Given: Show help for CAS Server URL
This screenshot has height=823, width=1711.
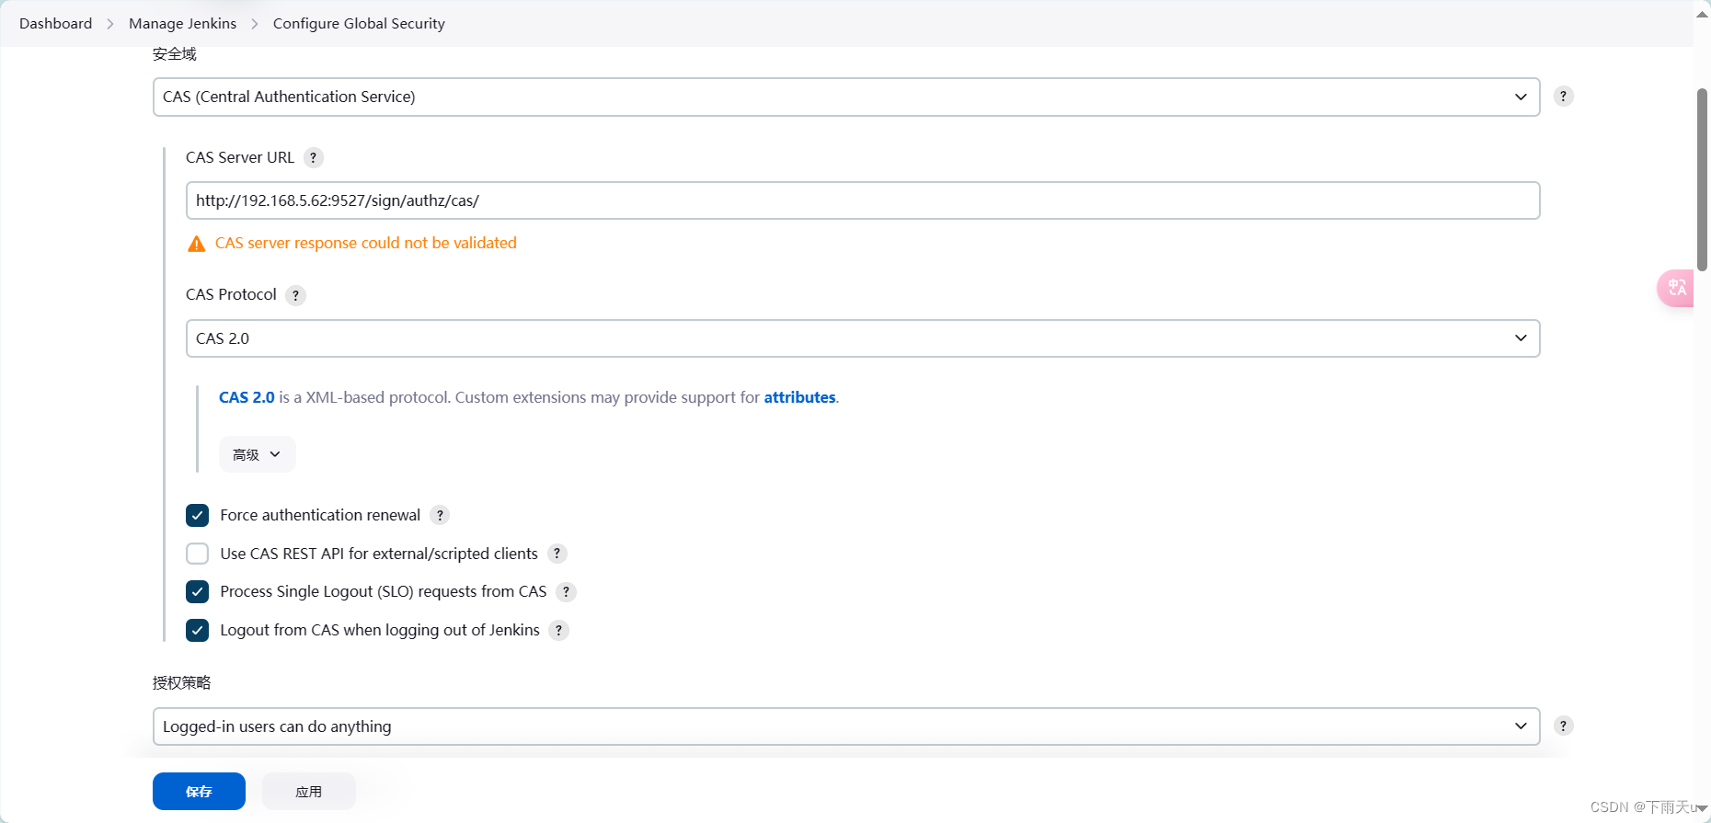Looking at the screenshot, I should [x=314, y=158].
